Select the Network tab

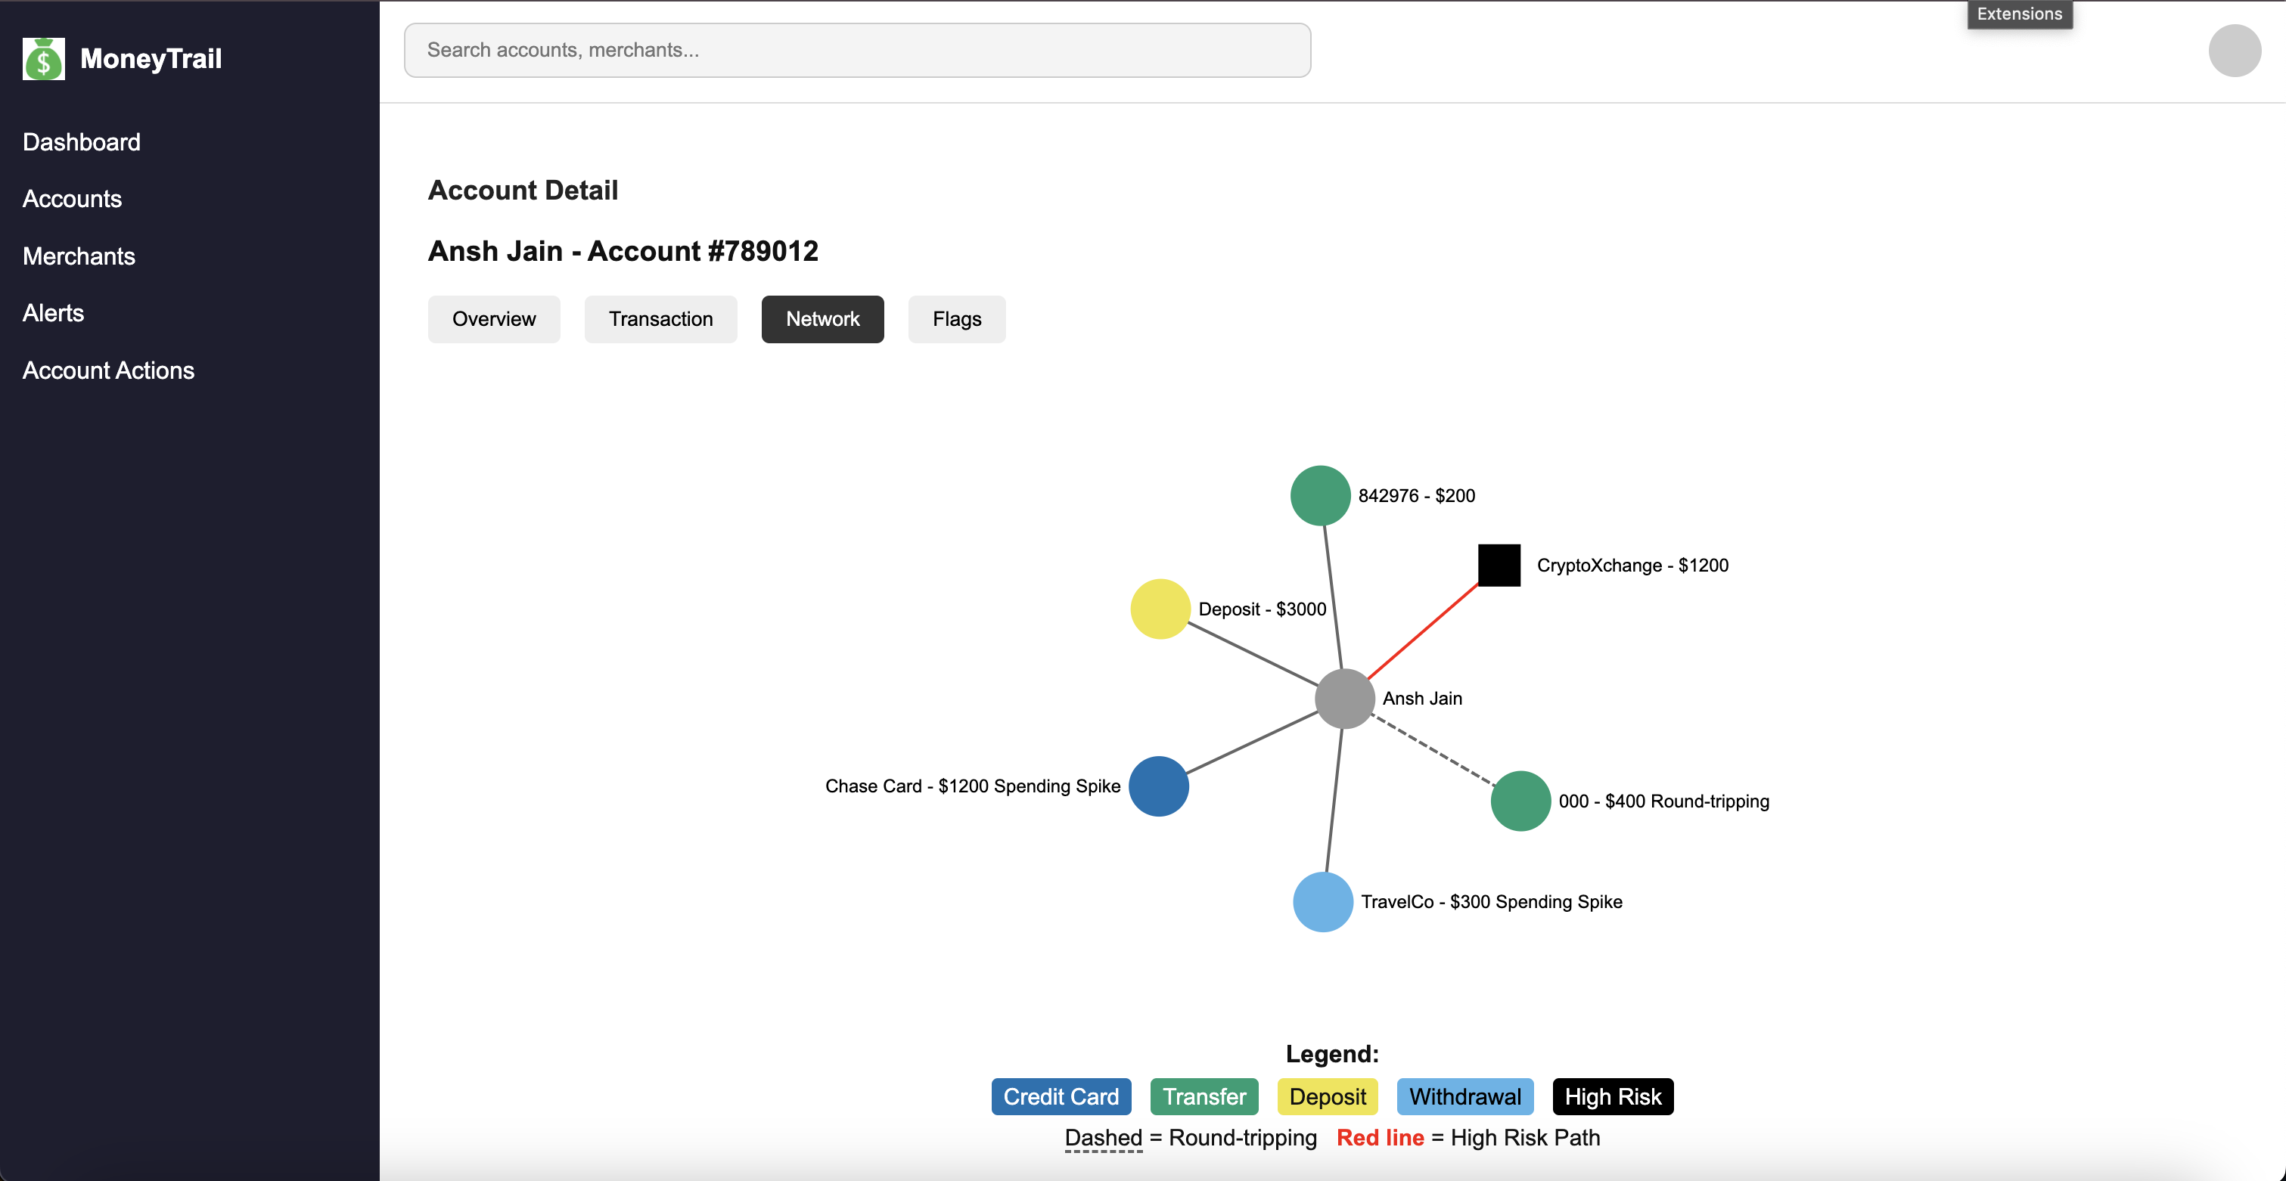click(822, 319)
